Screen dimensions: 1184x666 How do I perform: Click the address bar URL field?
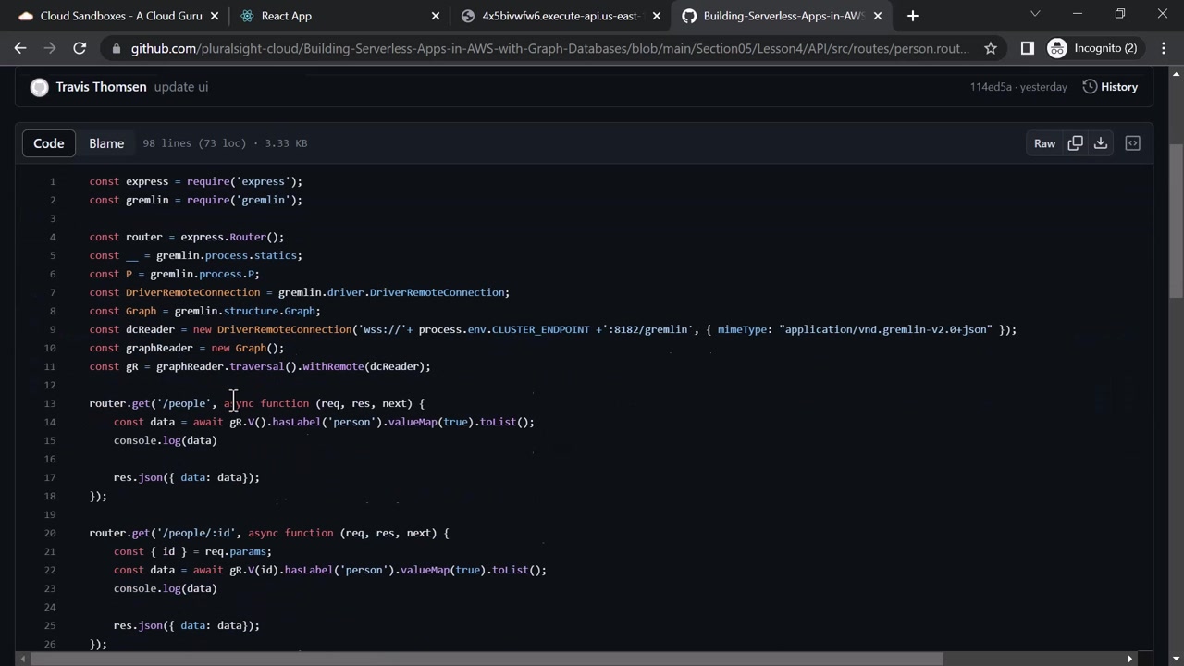click(x=549, y=48)
